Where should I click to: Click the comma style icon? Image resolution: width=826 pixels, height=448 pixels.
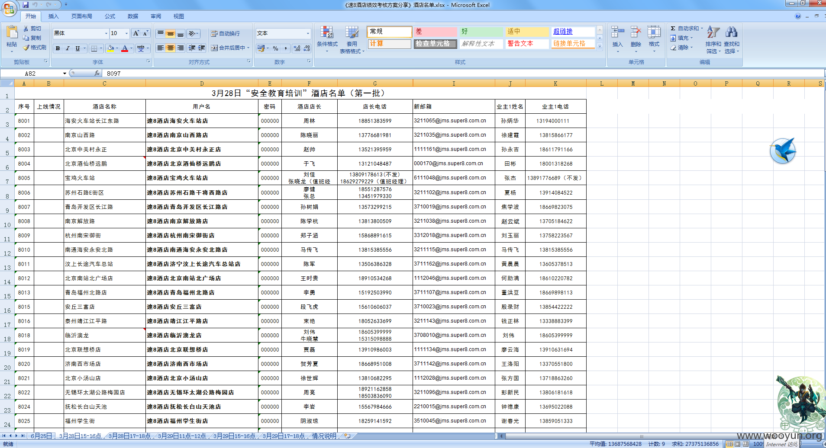point(286,48)
